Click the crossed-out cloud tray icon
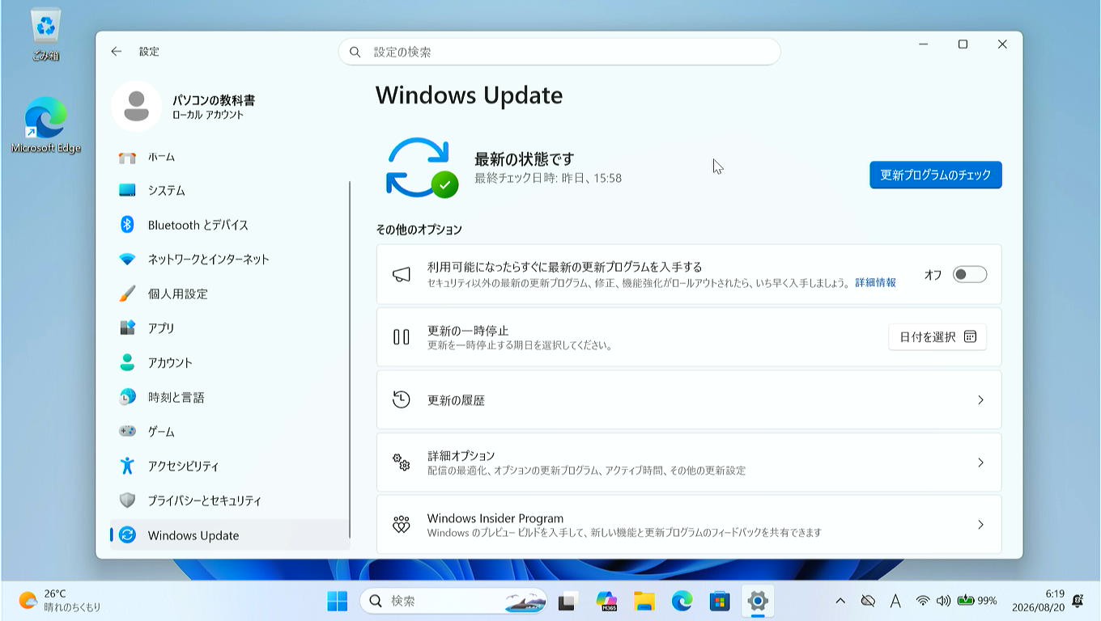 click(x=868, y=601)
